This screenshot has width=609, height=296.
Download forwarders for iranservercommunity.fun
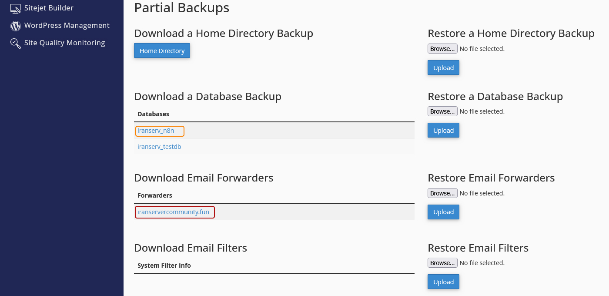click(x=173, y=212)
